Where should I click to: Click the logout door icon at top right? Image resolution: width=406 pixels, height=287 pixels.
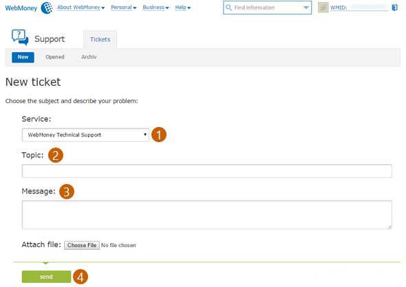coord(394,8)
